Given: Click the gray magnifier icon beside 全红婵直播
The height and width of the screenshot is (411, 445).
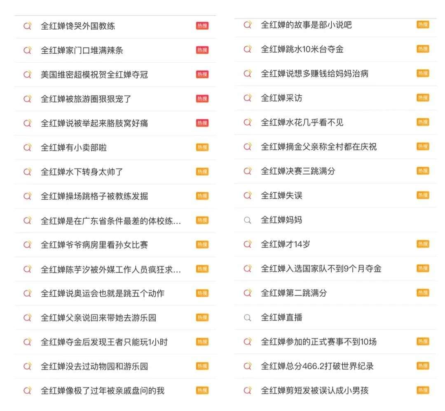Looking at the screenshot, I should pos(248,317).
